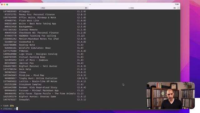Click version (20.9.3) of Trophy Hunt
Image resolution: width=200 pixels, height=113 pixels.
pos(82,78)
